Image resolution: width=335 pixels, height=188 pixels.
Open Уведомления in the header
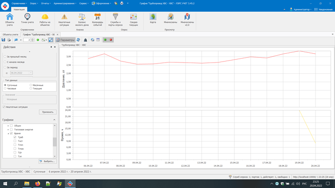coord(323,9)
